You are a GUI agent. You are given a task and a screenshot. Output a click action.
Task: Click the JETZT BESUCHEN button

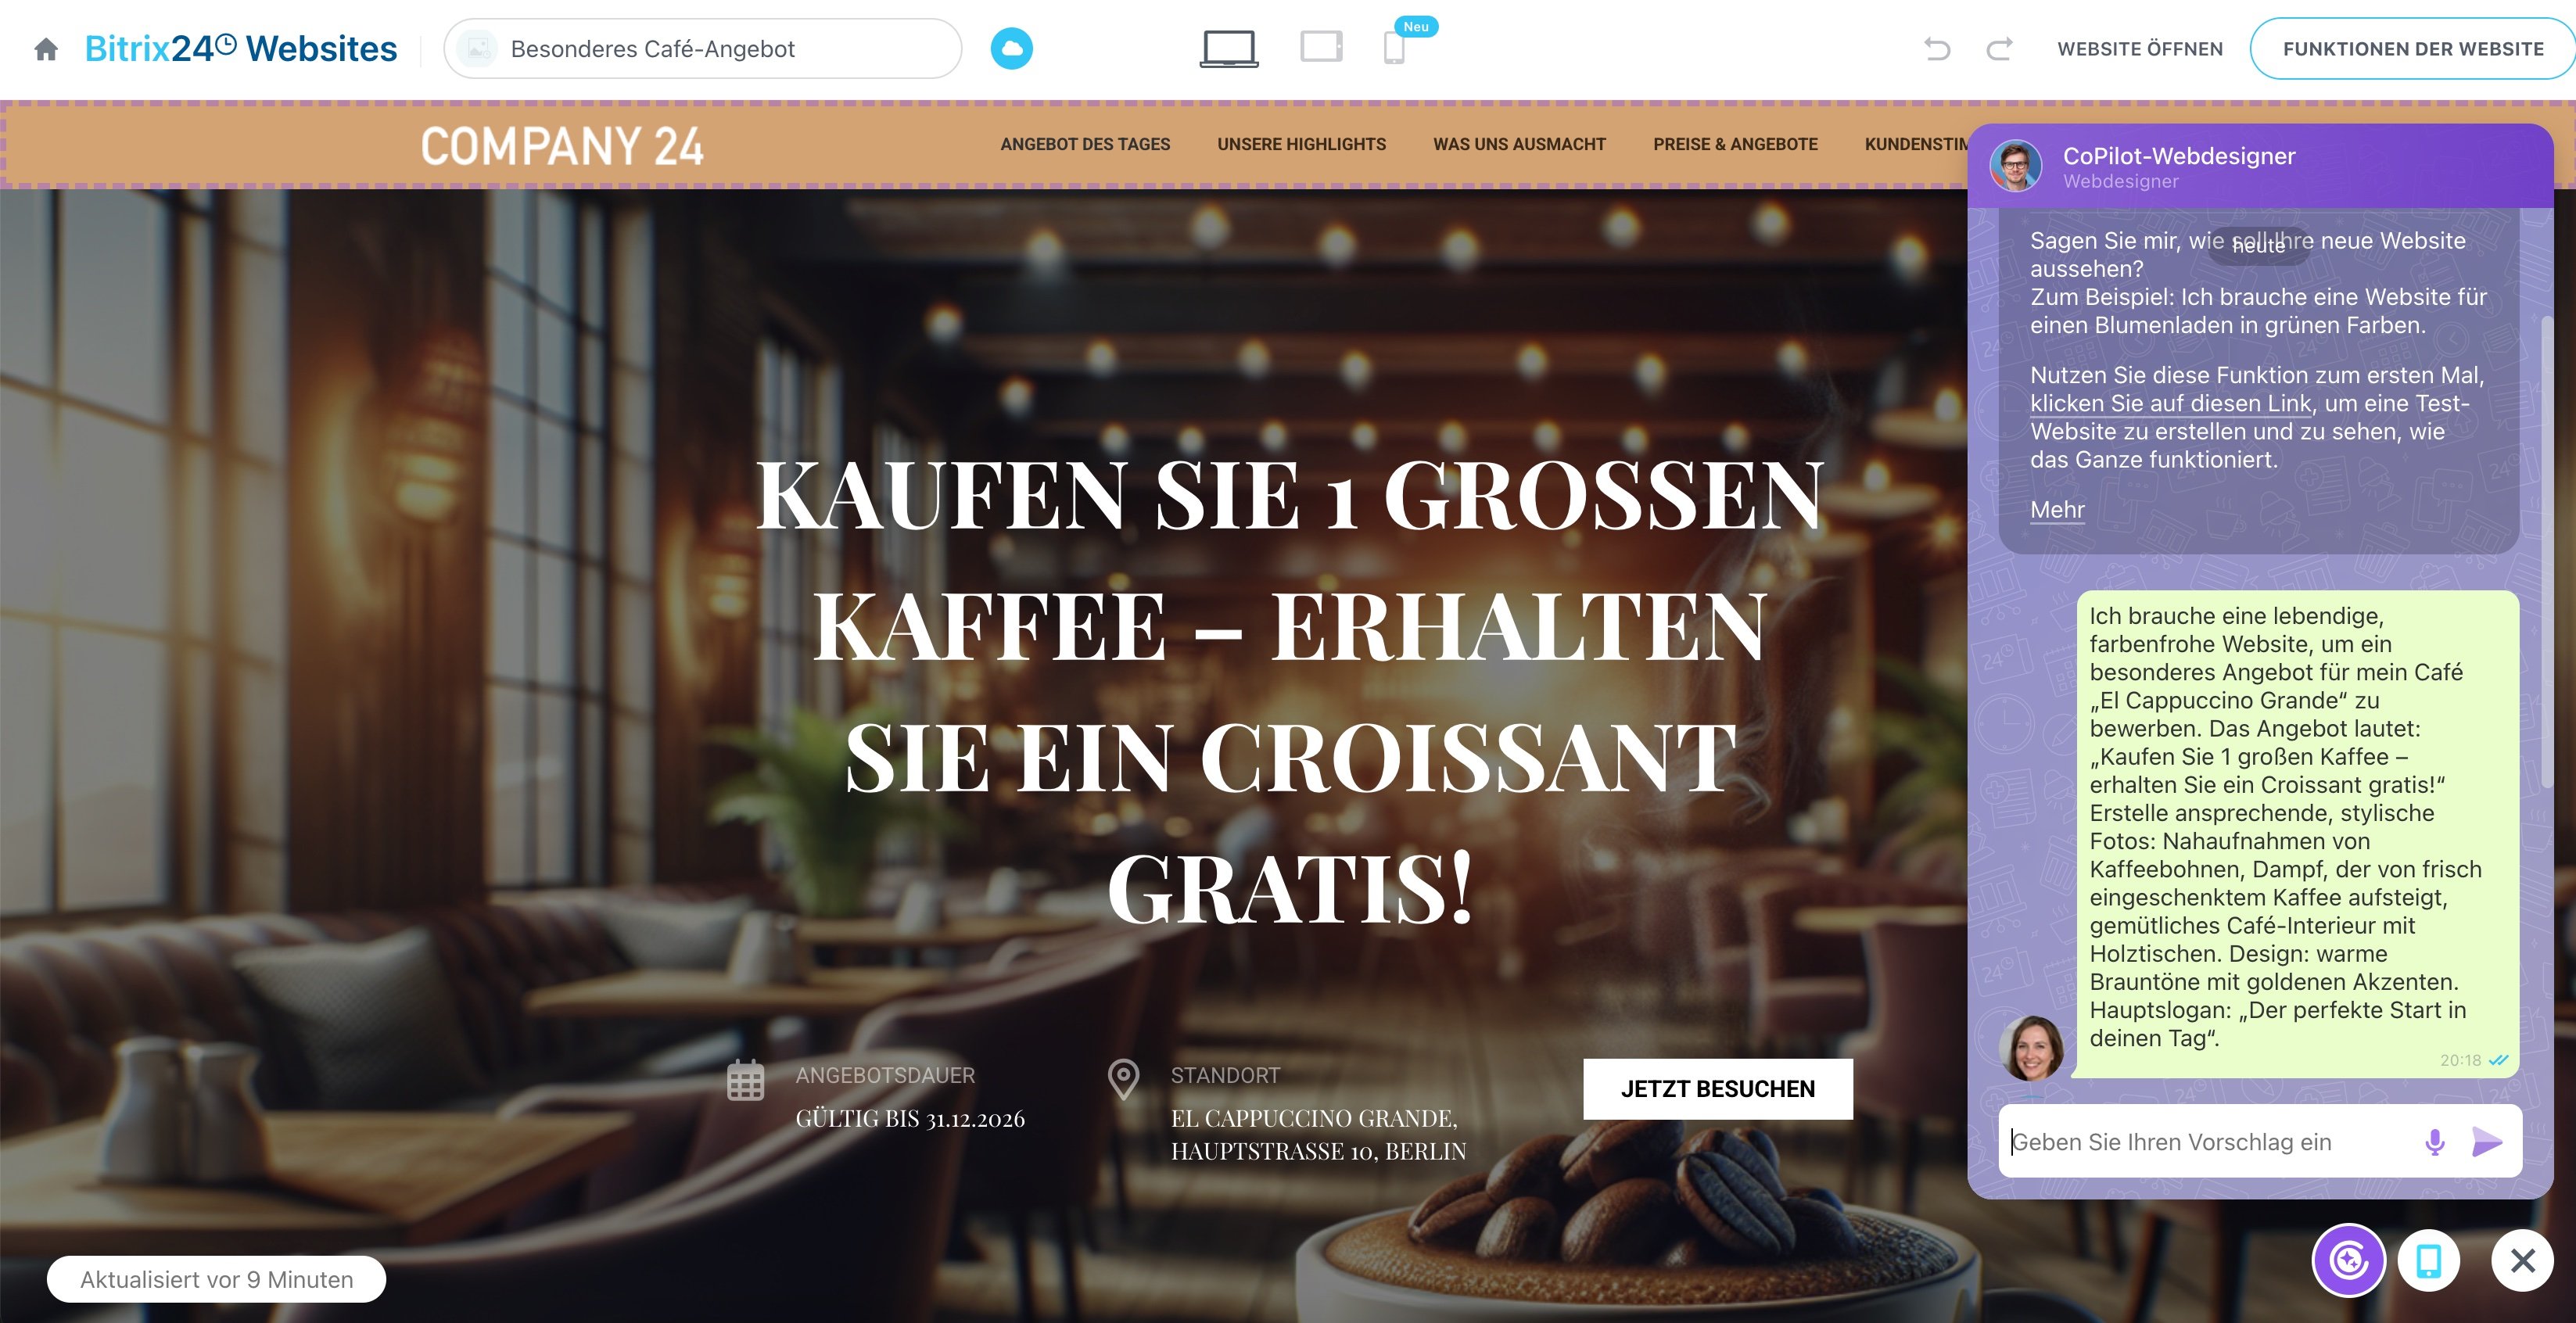(1717, 1089)
